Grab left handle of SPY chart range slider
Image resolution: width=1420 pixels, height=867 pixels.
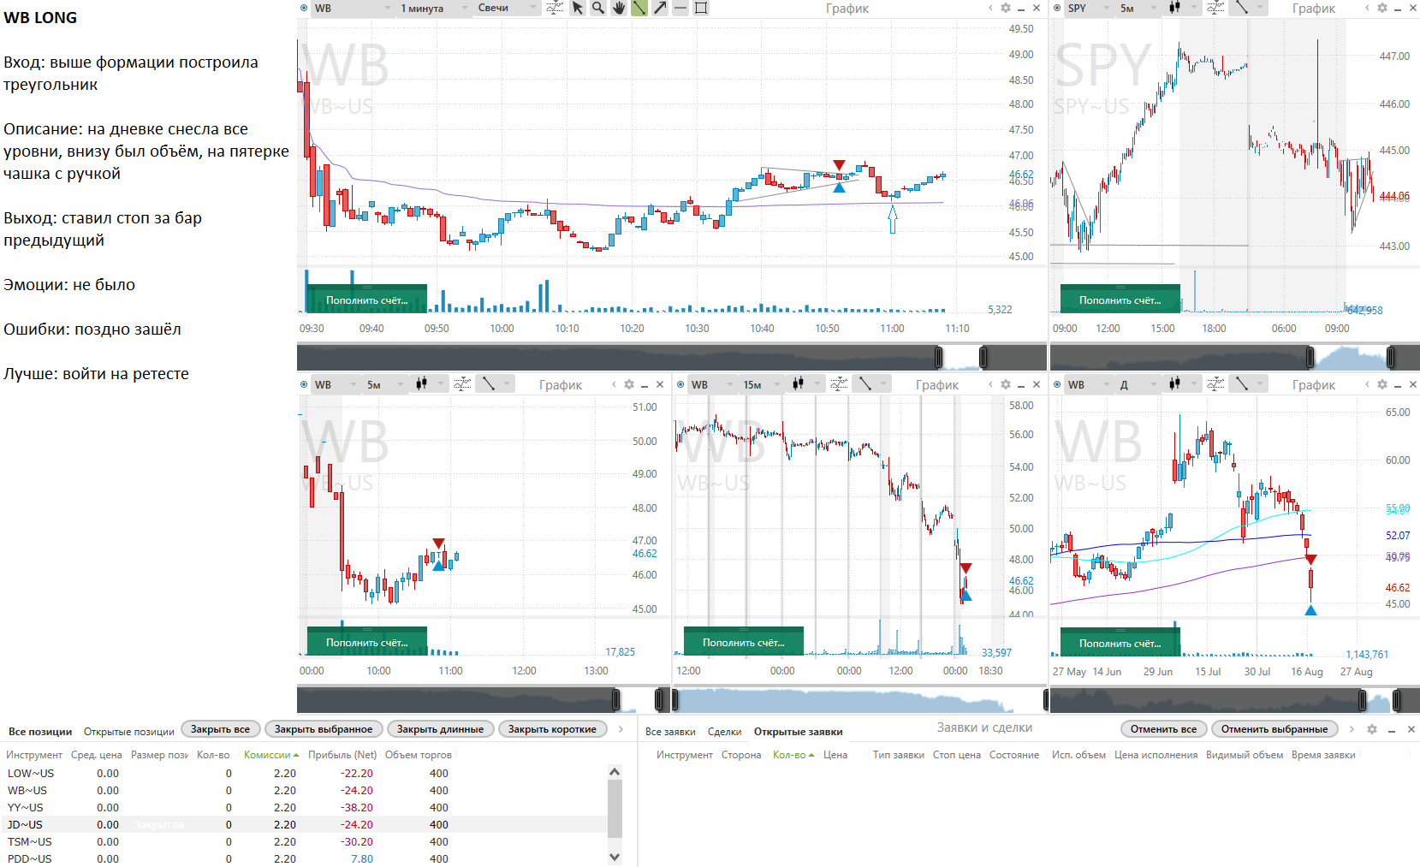point(1310,357)
